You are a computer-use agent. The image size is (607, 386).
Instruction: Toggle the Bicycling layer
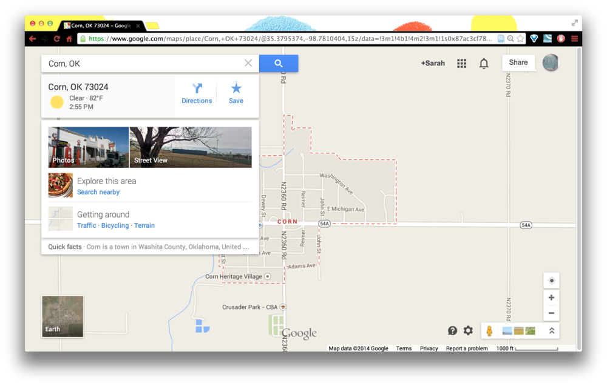tap(115, 225)
